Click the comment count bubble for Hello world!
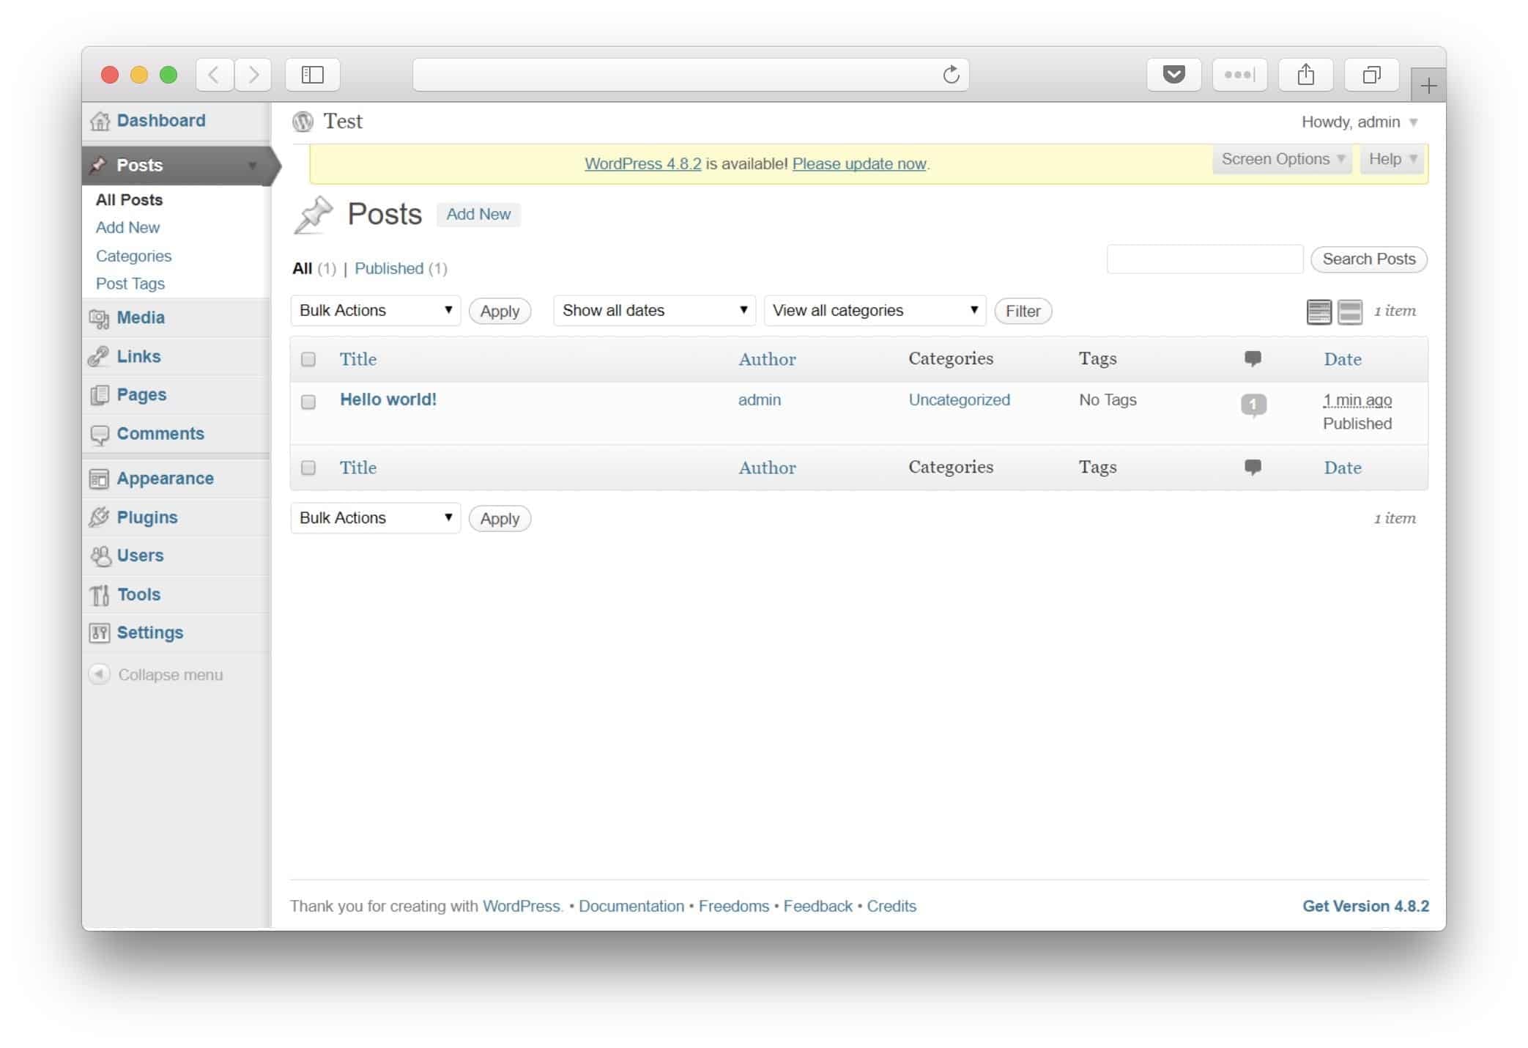This screenshot has width=1528, height=1048. tap(1253, 404)
